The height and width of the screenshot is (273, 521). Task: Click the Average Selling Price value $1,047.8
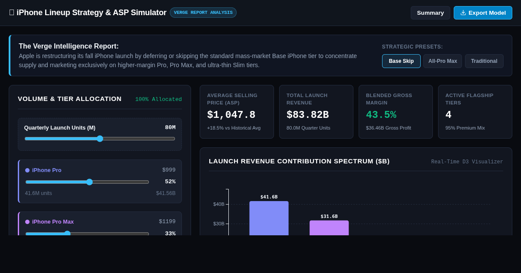click(231, 115)
